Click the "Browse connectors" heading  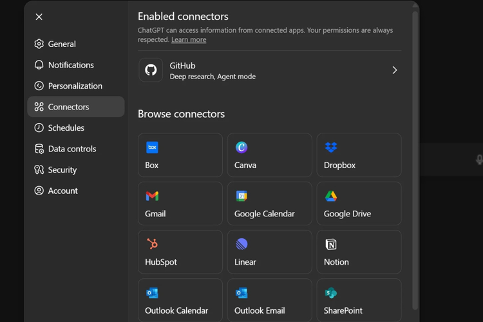181,114
